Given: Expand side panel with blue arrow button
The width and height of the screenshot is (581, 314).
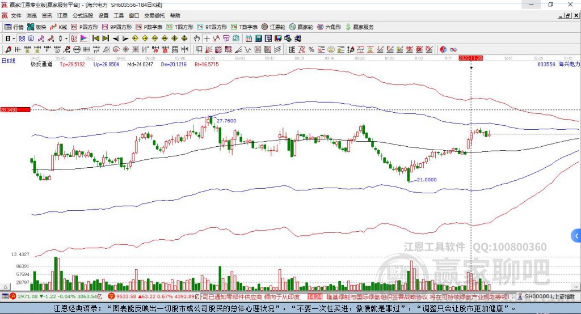Looking at the screenshot, I should 576,236.
